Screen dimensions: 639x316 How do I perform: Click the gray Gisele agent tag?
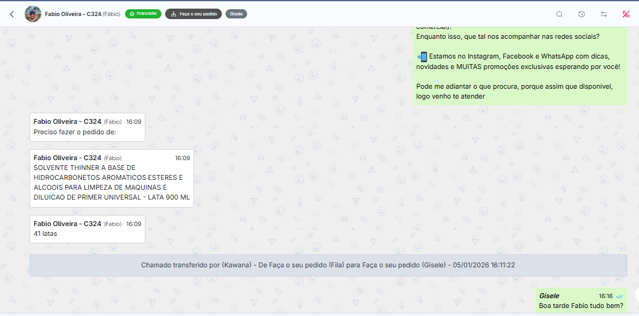[236, 14]
